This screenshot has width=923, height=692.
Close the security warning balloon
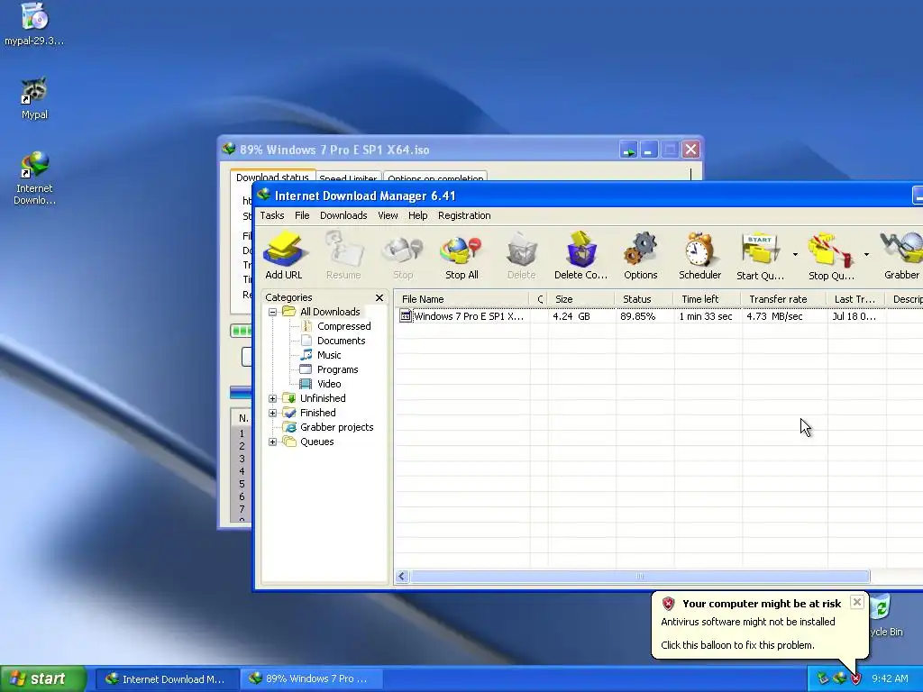857,602
